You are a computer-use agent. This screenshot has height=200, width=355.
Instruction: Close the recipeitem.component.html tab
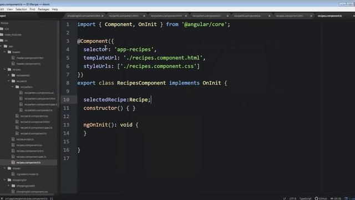click(x=186, y=16)
